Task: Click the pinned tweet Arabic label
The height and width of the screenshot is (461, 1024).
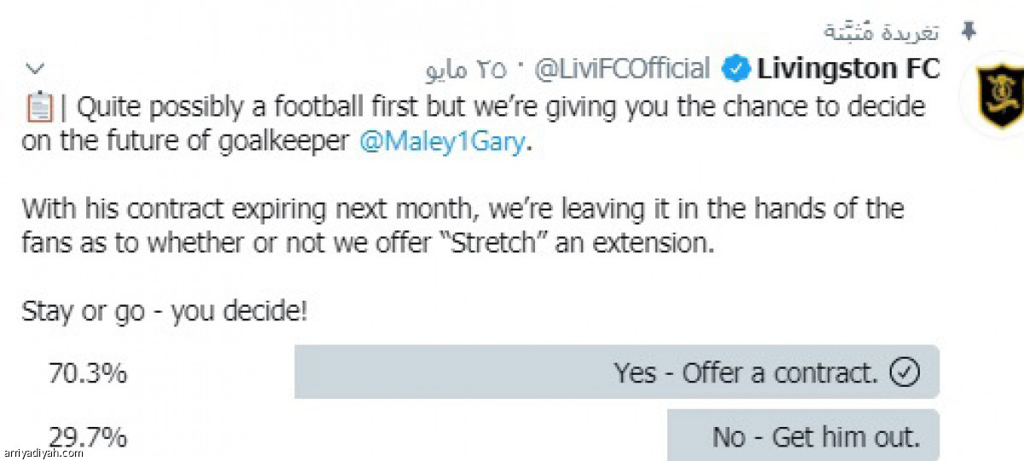Action: [x=881, y=32]
